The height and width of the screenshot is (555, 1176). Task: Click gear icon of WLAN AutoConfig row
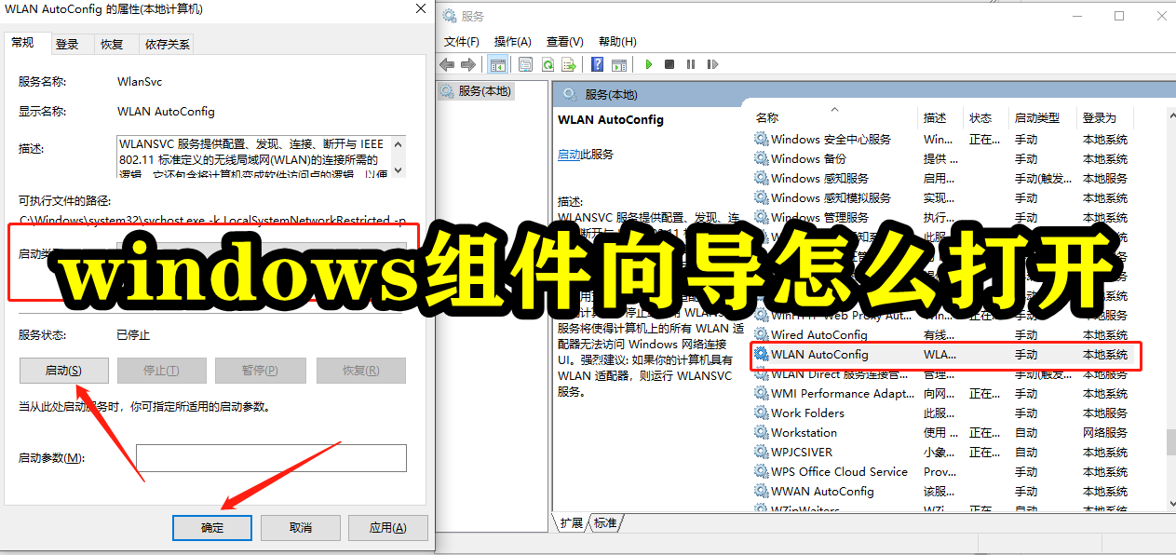[x=762, y=354]
